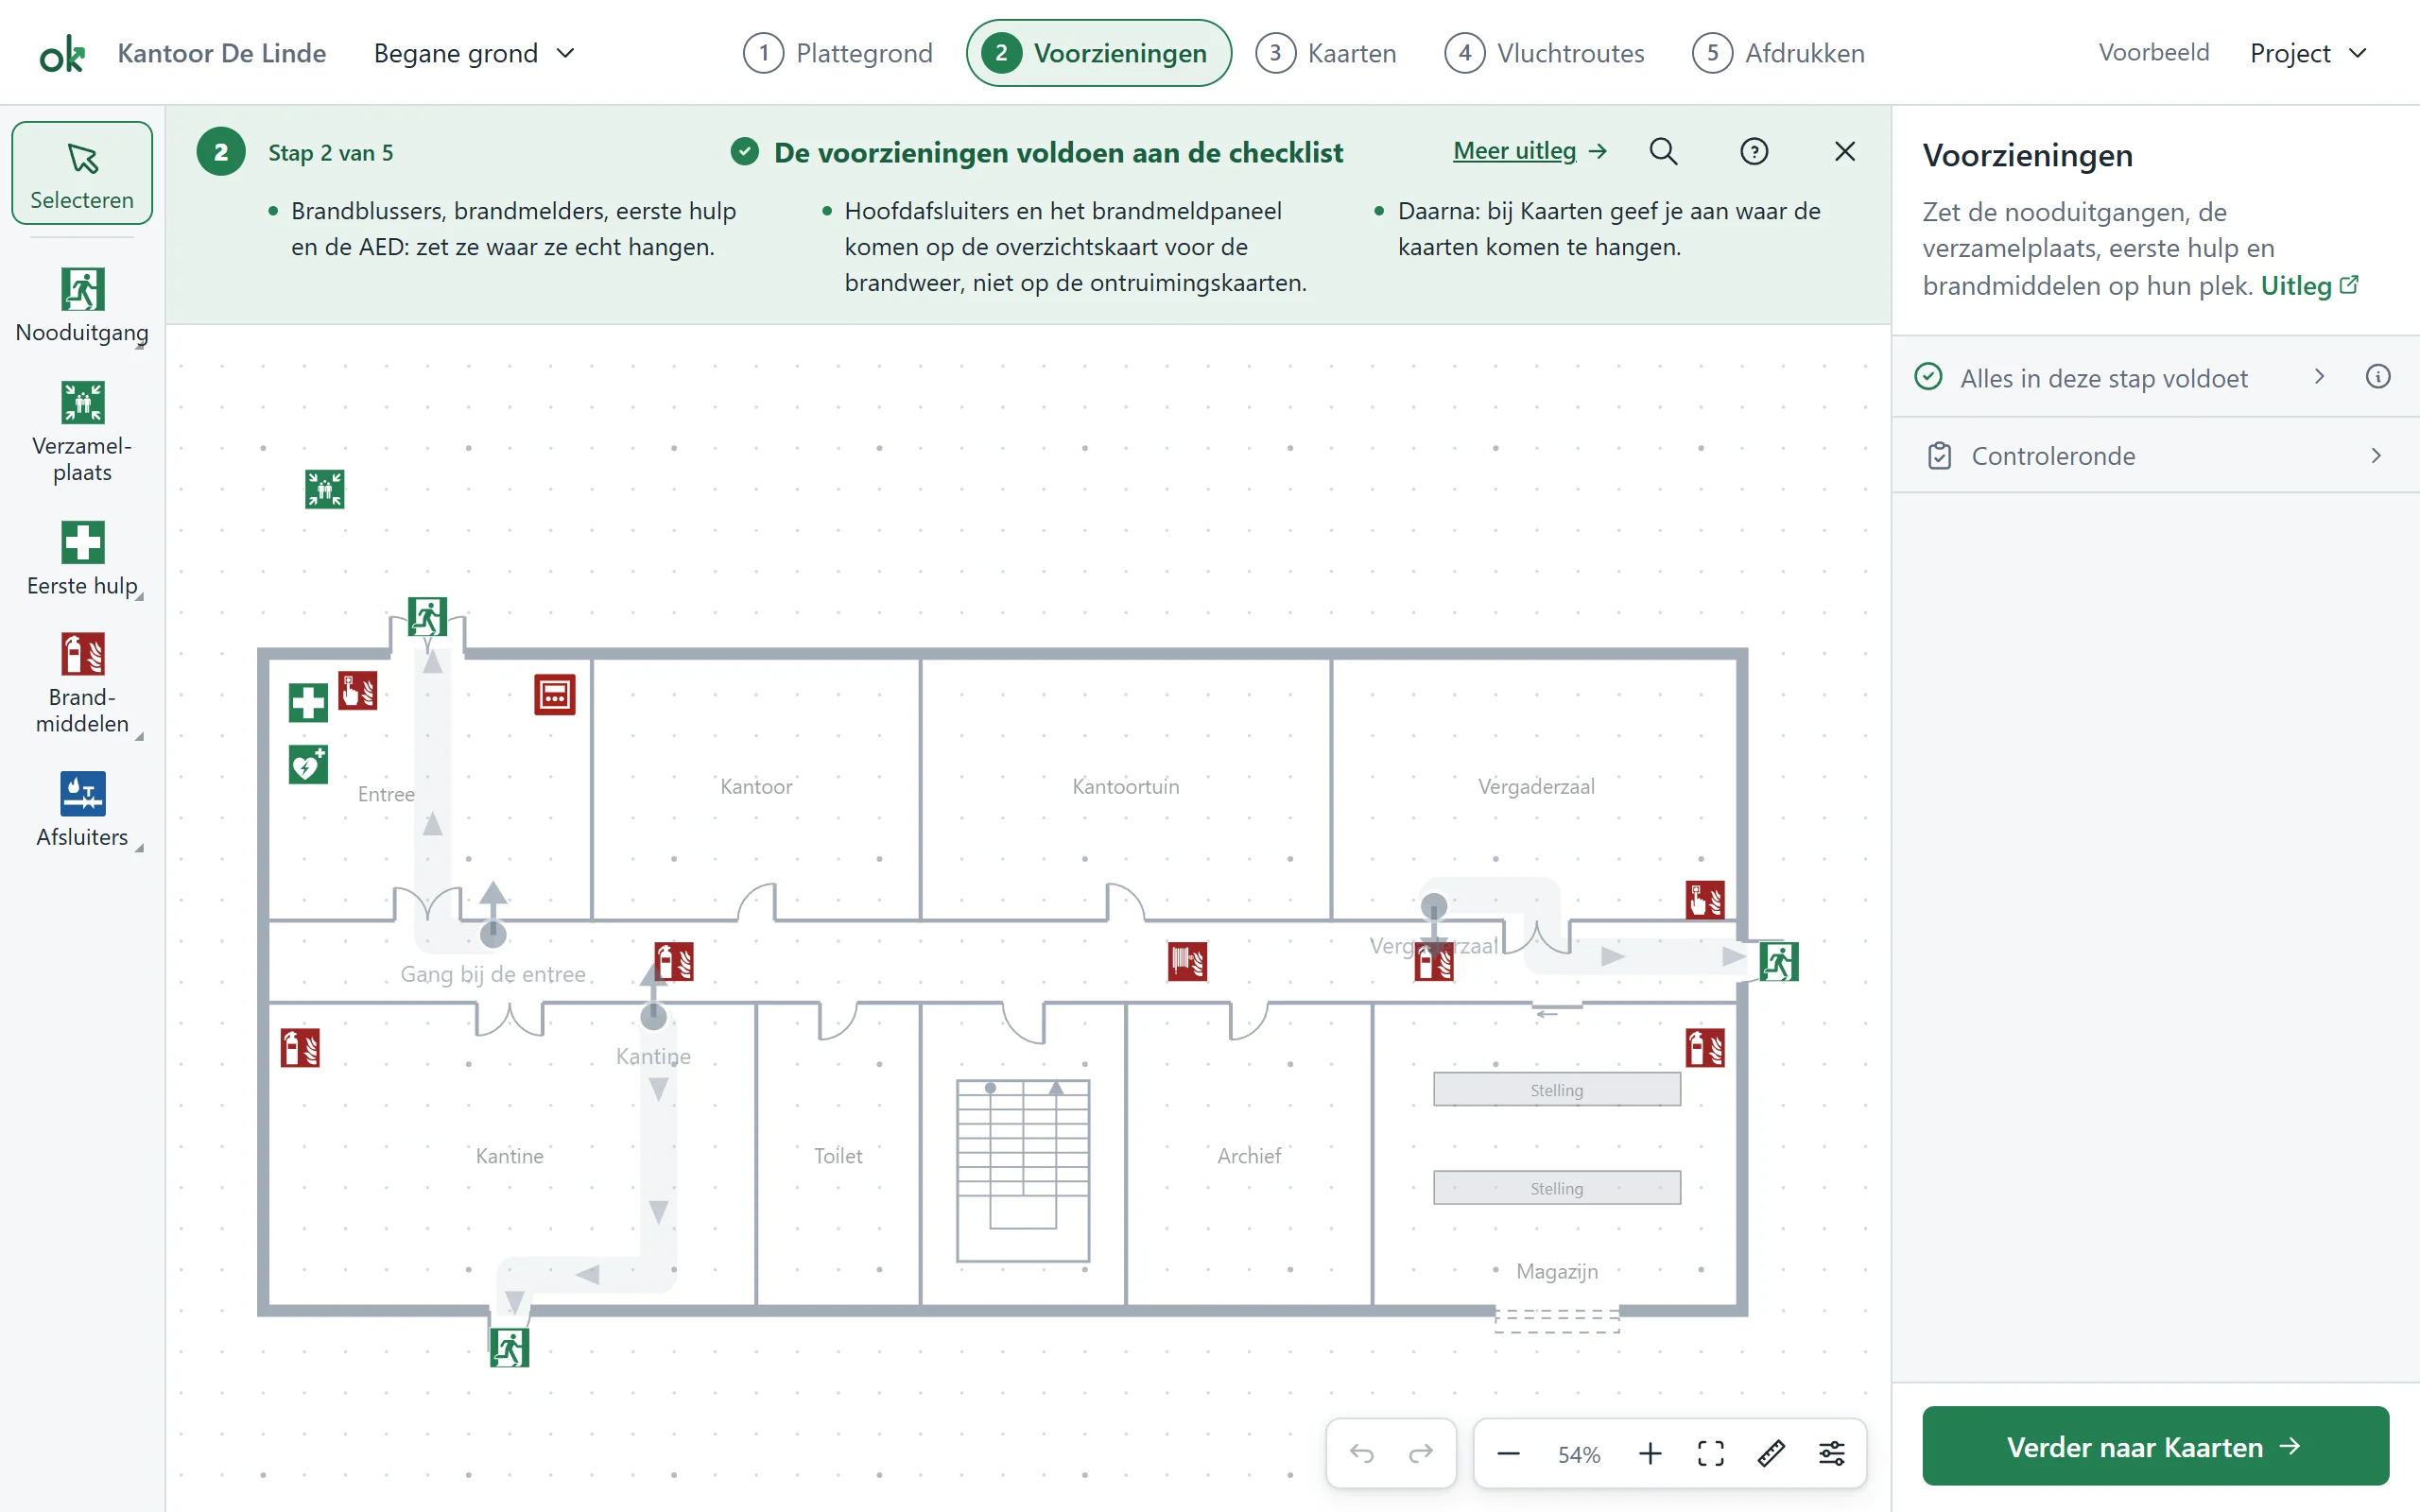Pick the Verzamelplaats tool in sidebar

(x=82, y=432)
